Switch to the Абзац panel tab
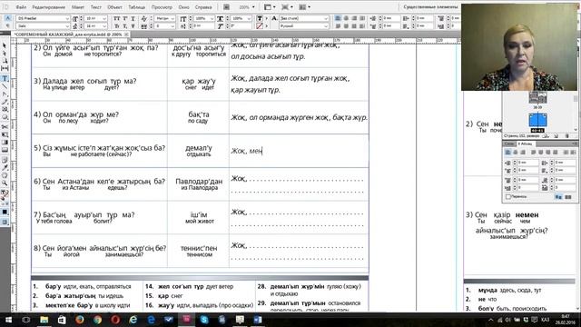Image resolution: width=581 pixels, height=327 pixels. pyautogui.click(x=526, y=144)
